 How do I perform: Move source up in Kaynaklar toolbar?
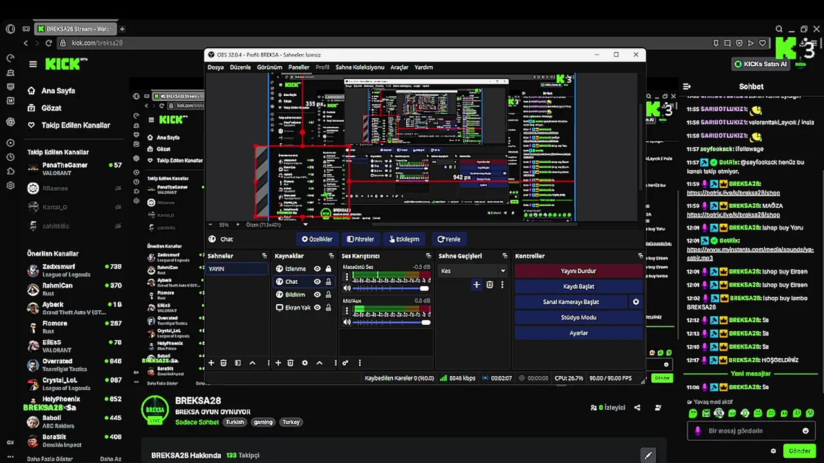coord(319,363)
